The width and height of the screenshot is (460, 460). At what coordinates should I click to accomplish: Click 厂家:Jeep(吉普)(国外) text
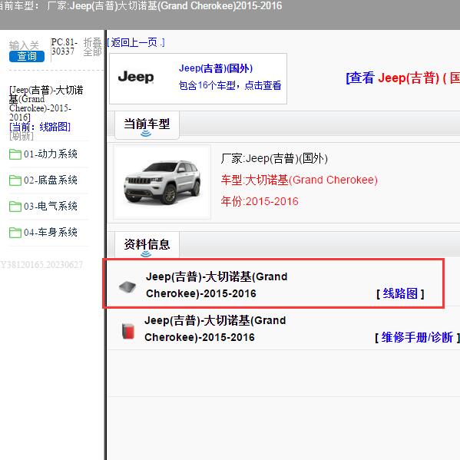274,158
